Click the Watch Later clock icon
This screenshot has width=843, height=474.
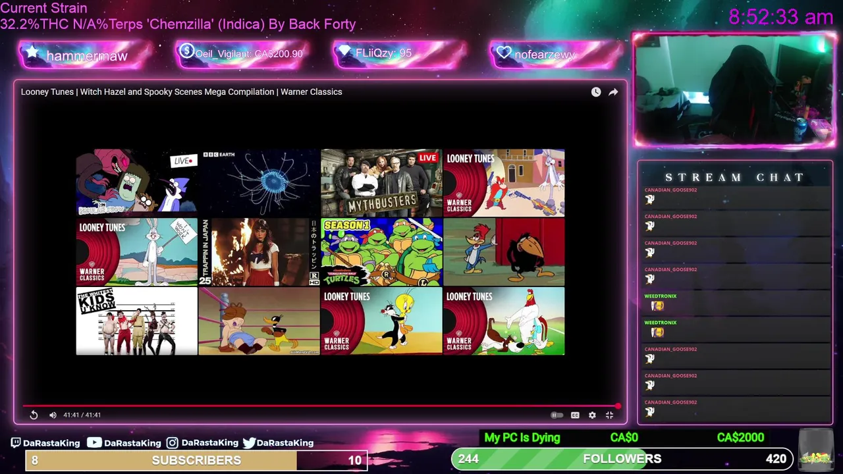(x=596, y=92)
